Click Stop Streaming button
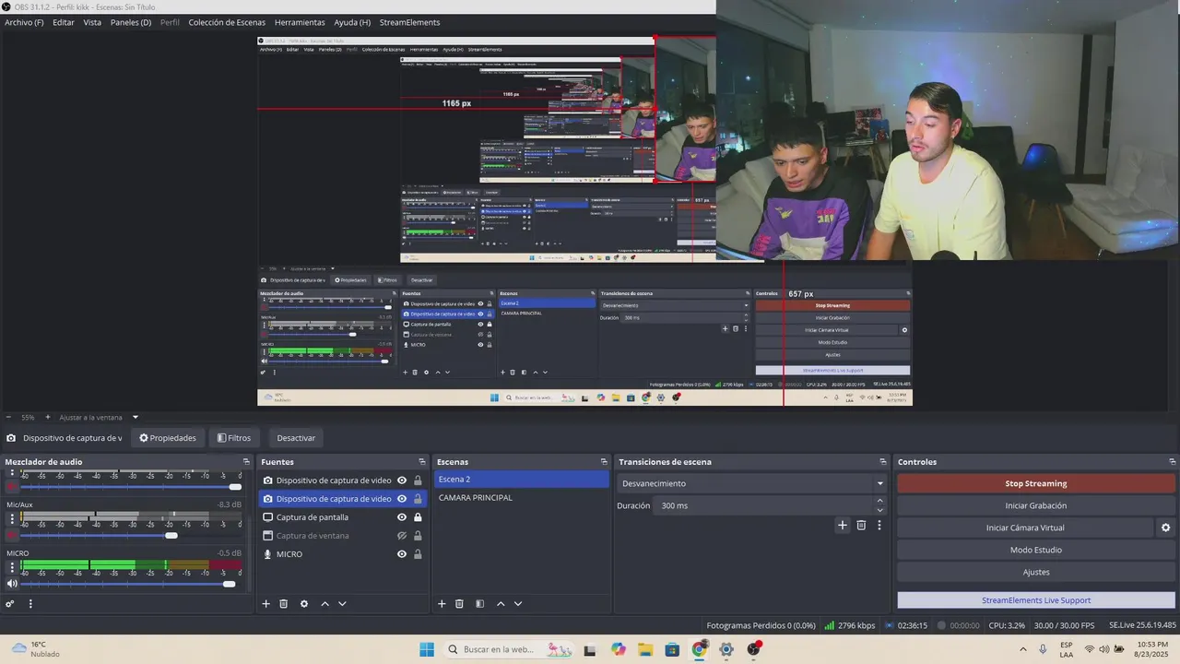The height and width of the screenshot is (664, 1180). click(1036, 483)
